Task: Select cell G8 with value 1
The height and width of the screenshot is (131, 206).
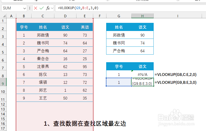Action: pos(119,74)
